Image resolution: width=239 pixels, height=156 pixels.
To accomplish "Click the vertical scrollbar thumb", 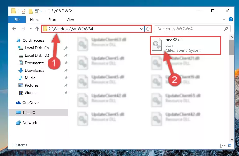I will [232, 47].
